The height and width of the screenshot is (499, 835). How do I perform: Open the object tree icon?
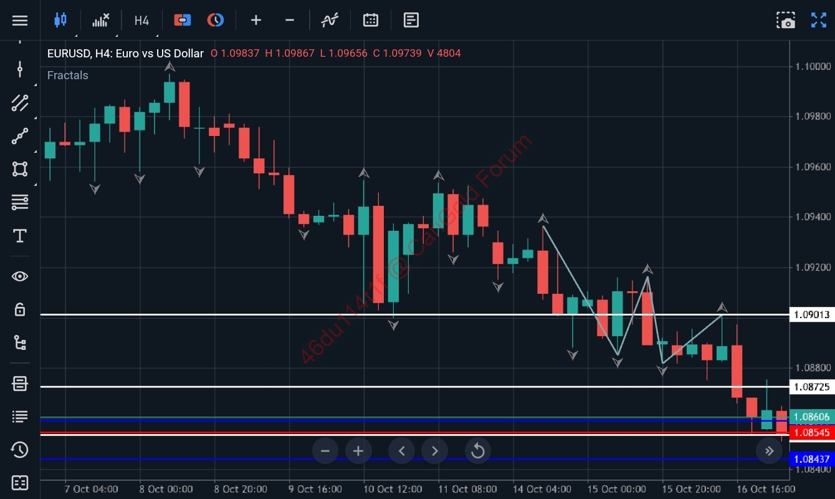pos(20,342)
